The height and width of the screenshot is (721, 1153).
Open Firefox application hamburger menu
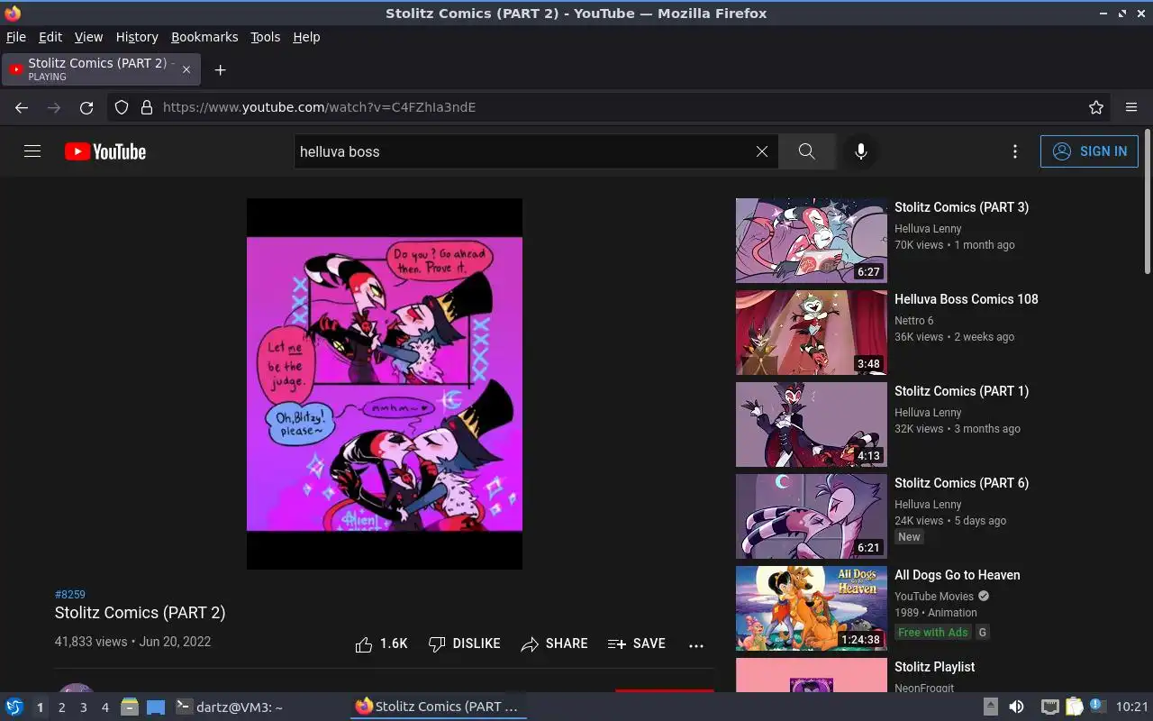[x=1131, y=107]
